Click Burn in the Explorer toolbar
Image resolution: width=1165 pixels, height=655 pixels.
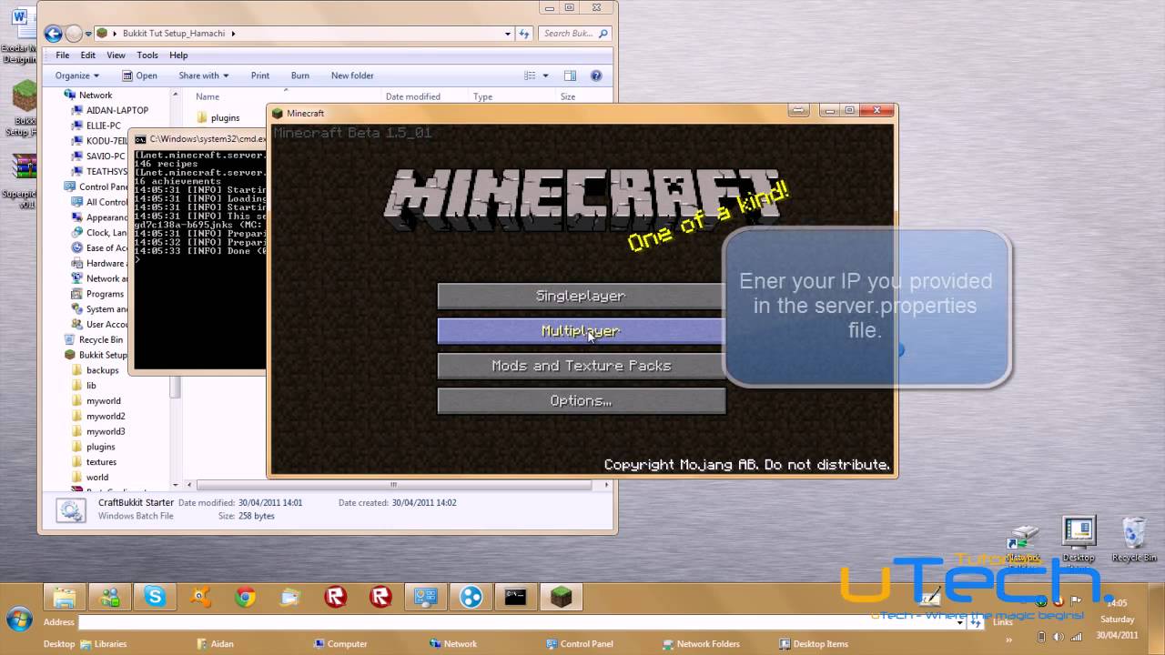coord(300,76)
